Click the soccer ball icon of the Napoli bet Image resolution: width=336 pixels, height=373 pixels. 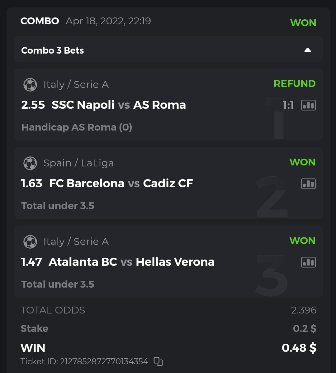coord(30,85)
